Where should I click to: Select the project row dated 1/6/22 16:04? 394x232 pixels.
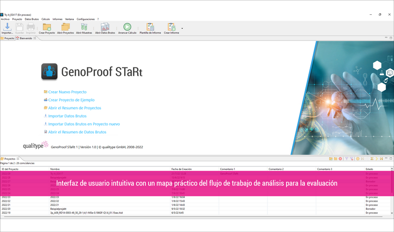tap(195, 197)
